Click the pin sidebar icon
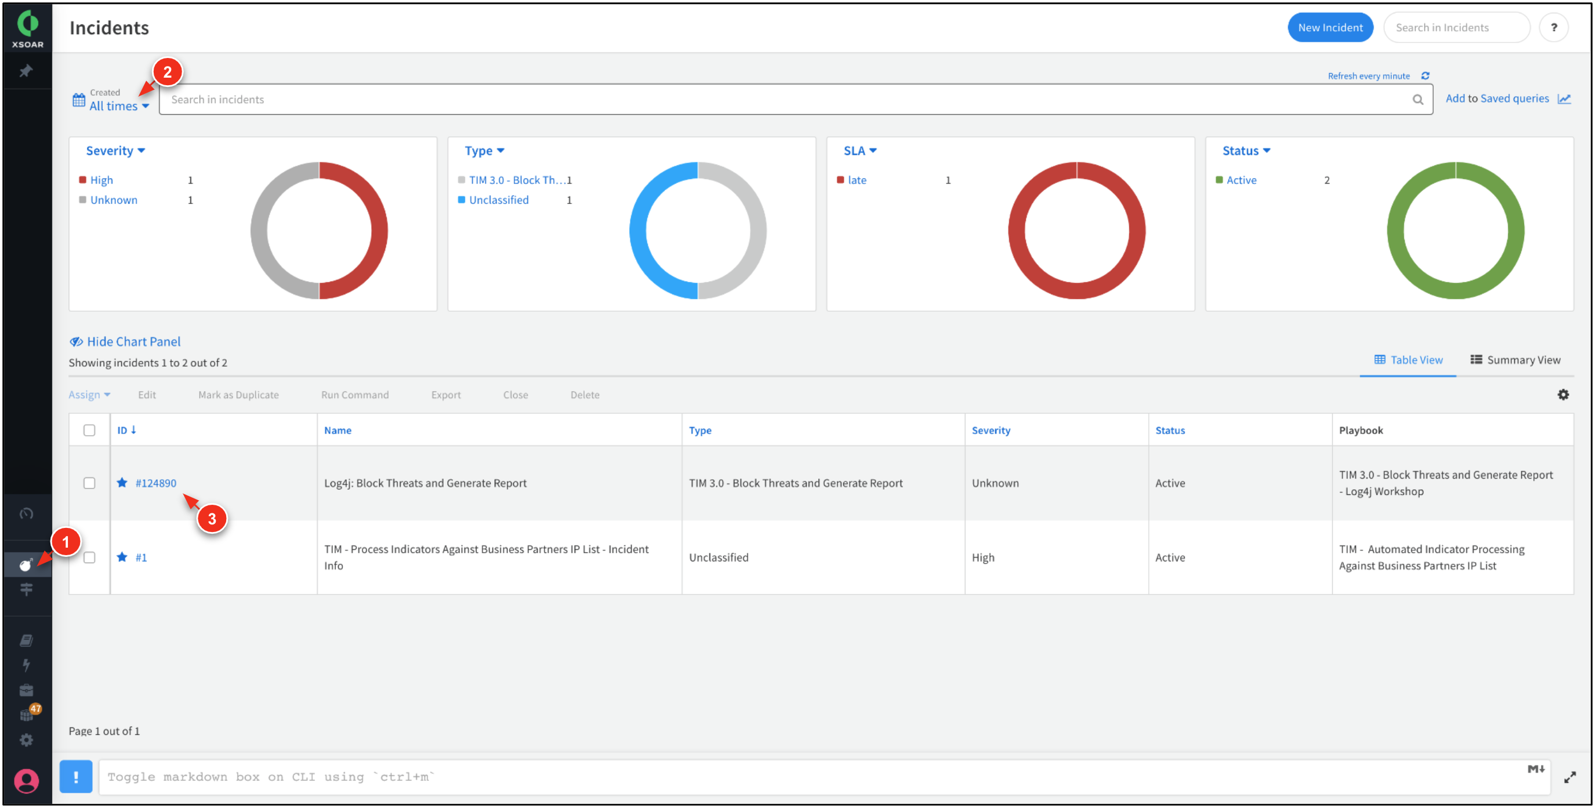Image resolution: width=1596 pixels, height=809 pixels. tap(26, 71)
